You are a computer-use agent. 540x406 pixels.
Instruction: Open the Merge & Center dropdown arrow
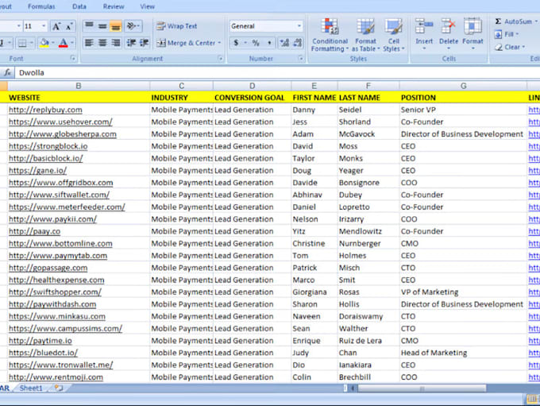(219, 43)
